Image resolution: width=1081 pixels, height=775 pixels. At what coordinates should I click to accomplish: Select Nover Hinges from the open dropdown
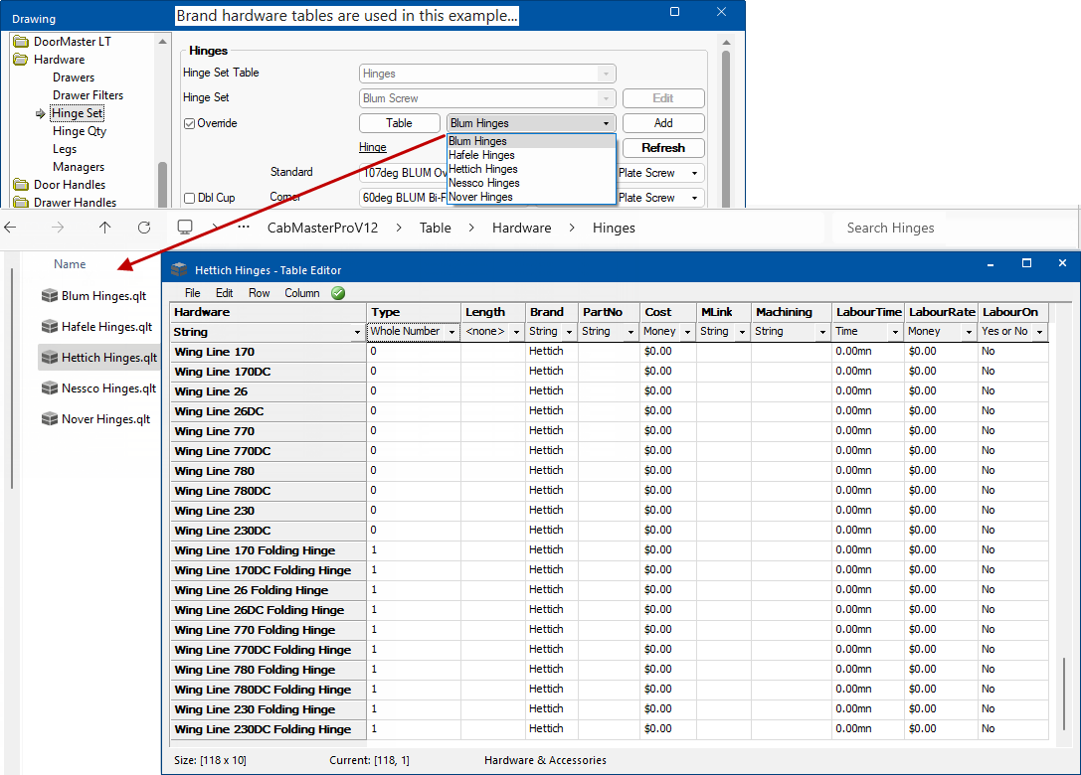482,197
